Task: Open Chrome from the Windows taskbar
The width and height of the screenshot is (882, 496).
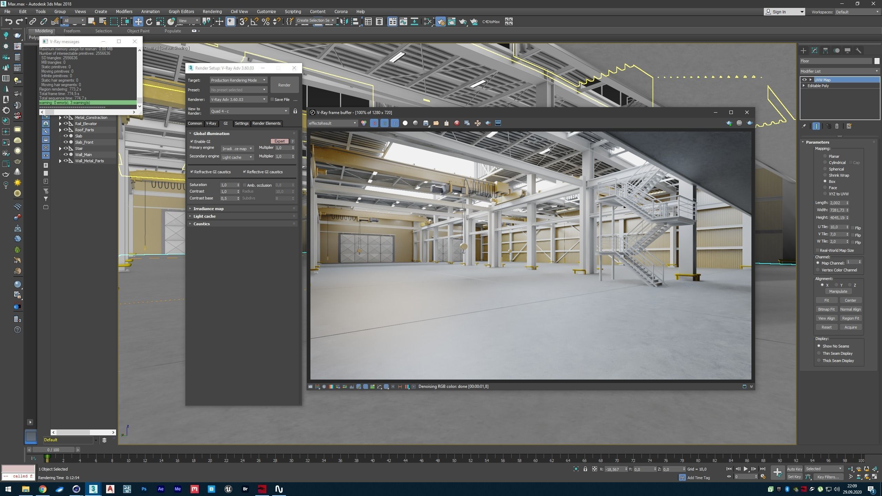Action: [x=42, y=489]
